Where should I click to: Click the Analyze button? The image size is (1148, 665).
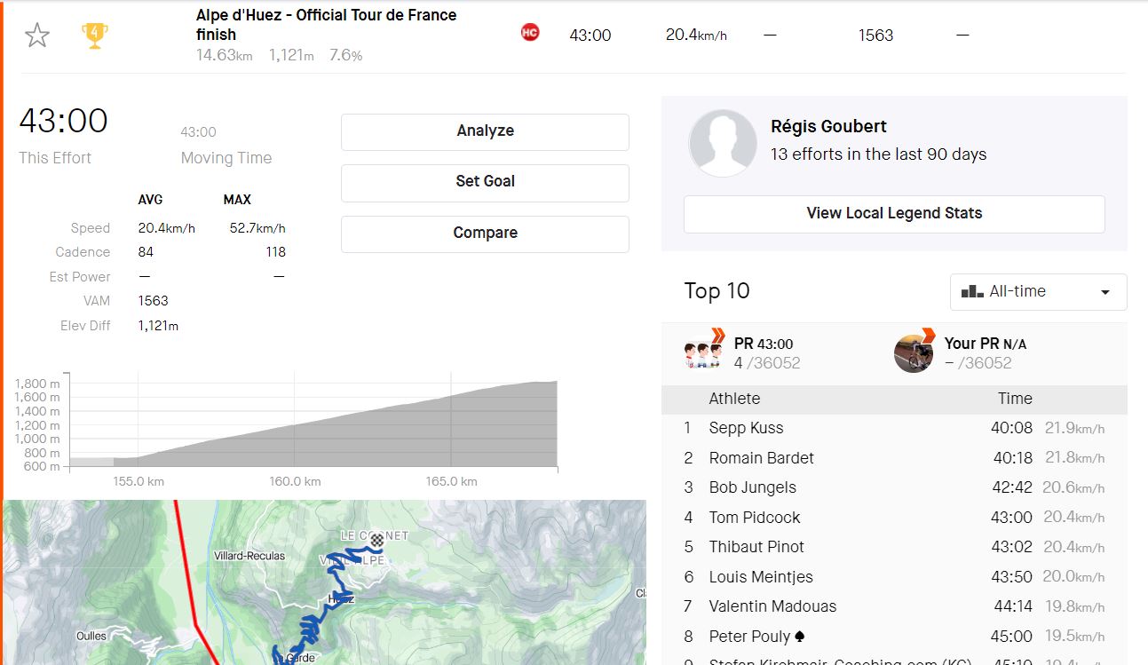click(x=485, y=131)
